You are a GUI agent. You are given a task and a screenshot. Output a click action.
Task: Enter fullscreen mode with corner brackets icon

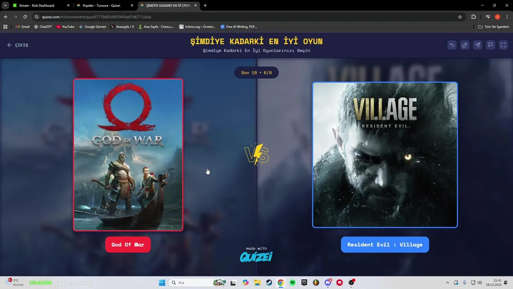503,45
